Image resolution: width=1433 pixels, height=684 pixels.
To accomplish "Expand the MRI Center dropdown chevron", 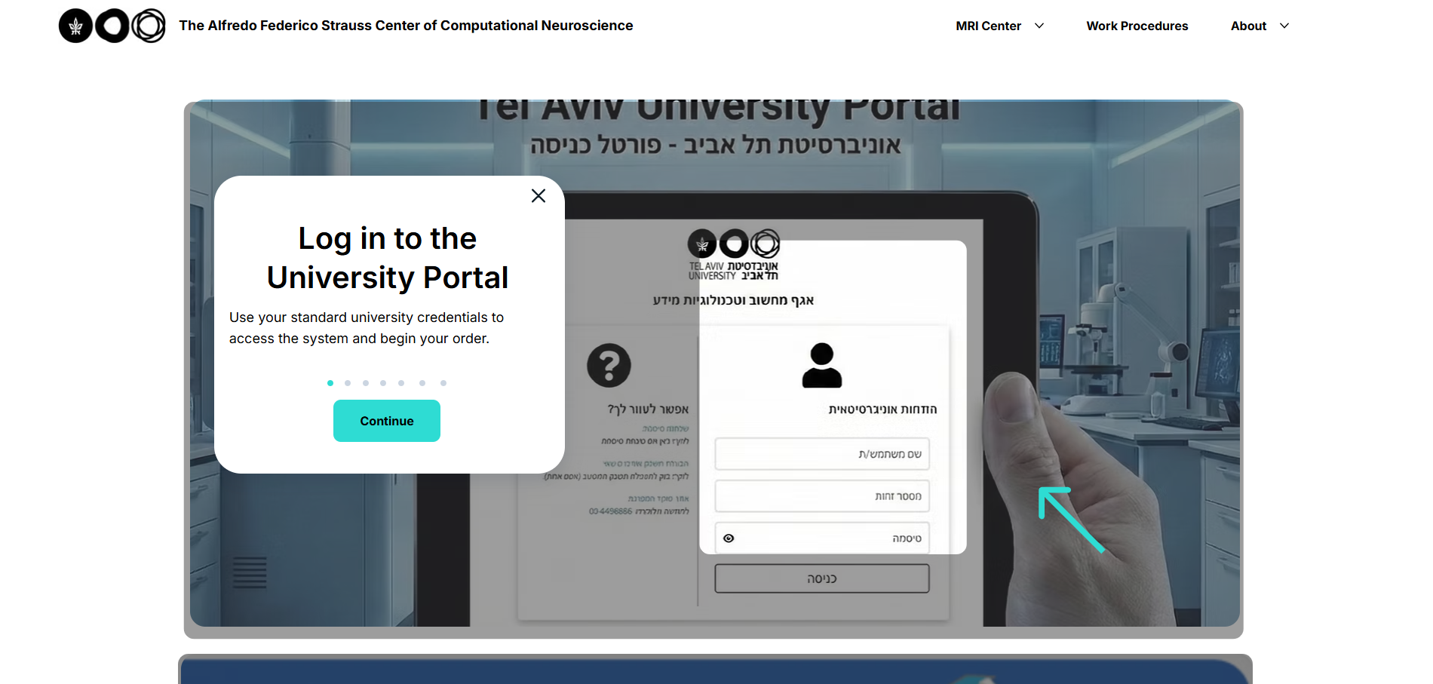I will click(x=1039, y=26).
